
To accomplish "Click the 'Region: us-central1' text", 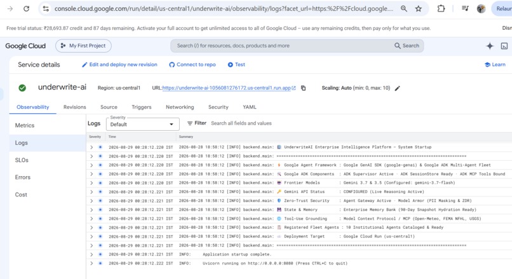I will [x=119, y=88].
